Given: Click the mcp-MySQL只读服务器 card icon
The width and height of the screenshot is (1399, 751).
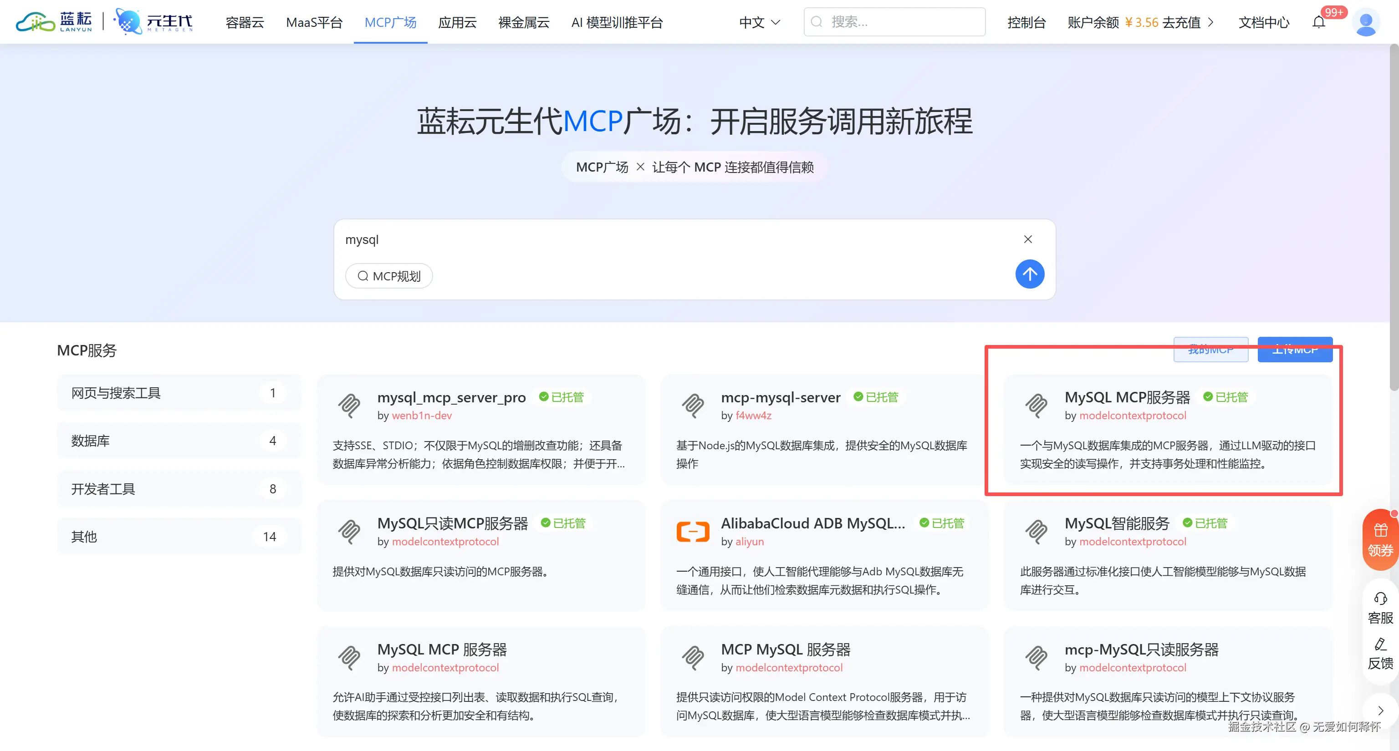Looking at the screenshot, I should (1036, 658).
